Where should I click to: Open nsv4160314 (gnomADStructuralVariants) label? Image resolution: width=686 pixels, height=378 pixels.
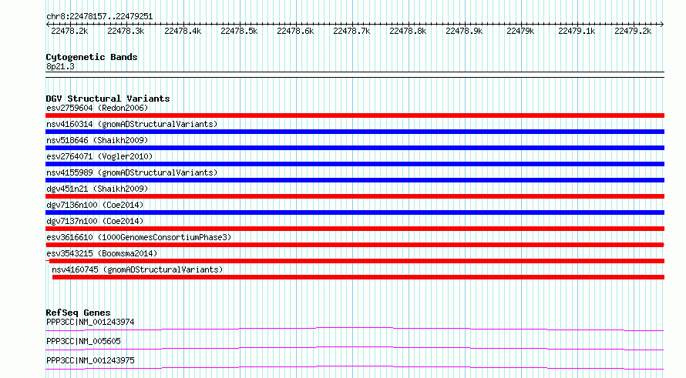[132, 124]
